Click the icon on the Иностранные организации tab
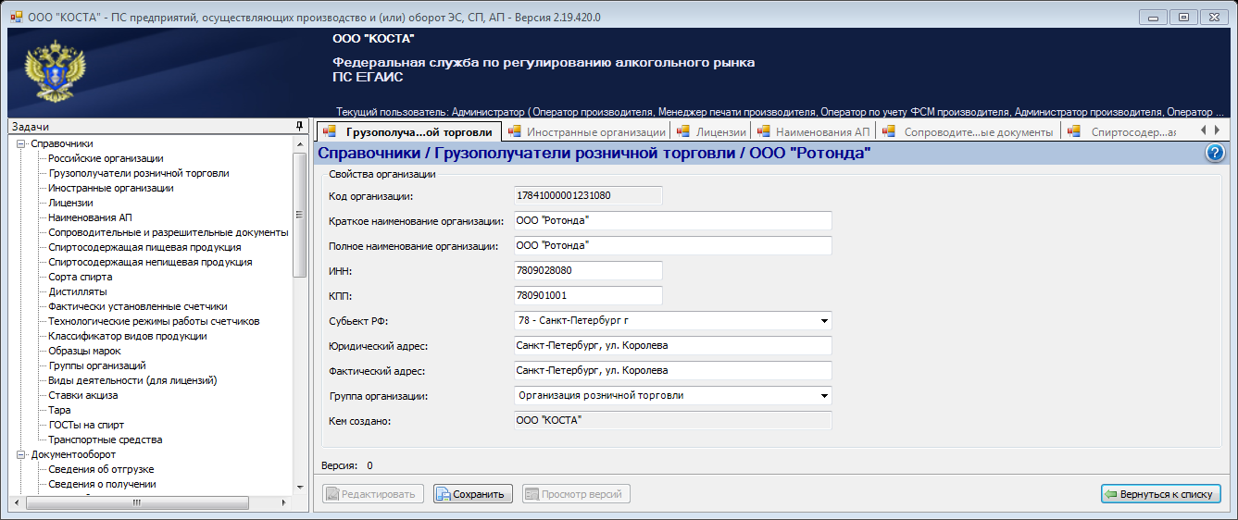This screenshot has width=1238, height=520. coord(515,131)
